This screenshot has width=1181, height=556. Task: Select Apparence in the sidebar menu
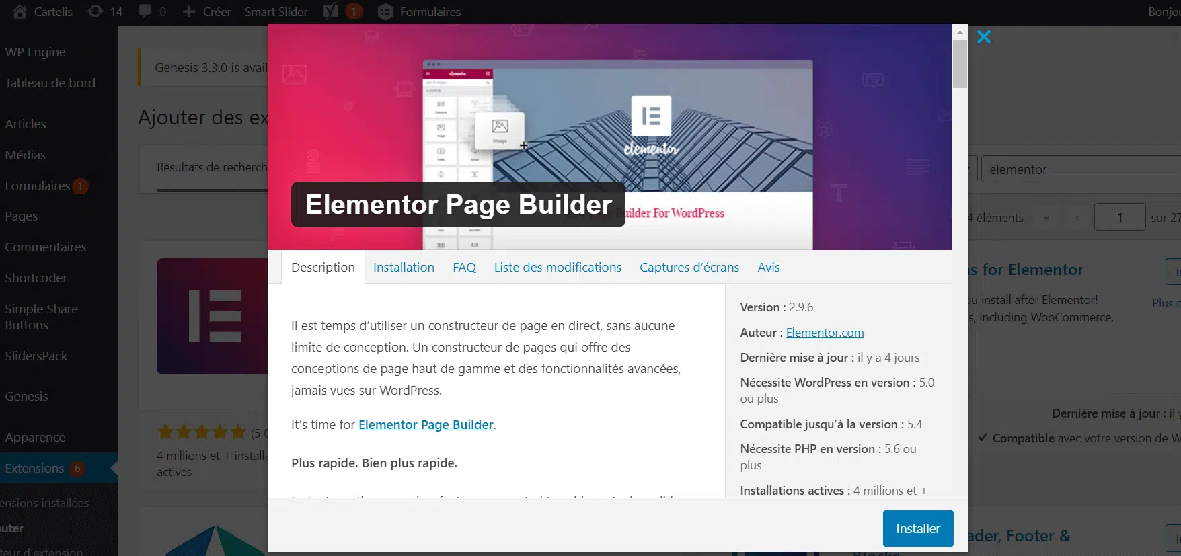pyautogui.click(x=35, y=437)
